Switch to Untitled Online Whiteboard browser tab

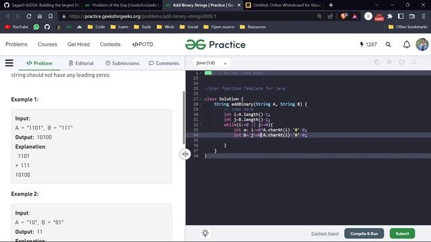click(283, 5)
